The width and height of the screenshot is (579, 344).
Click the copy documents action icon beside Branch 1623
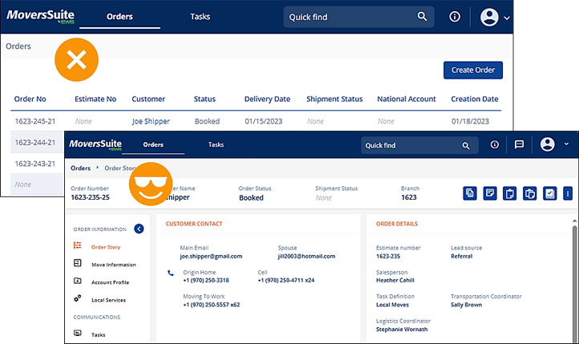[470, 193]
